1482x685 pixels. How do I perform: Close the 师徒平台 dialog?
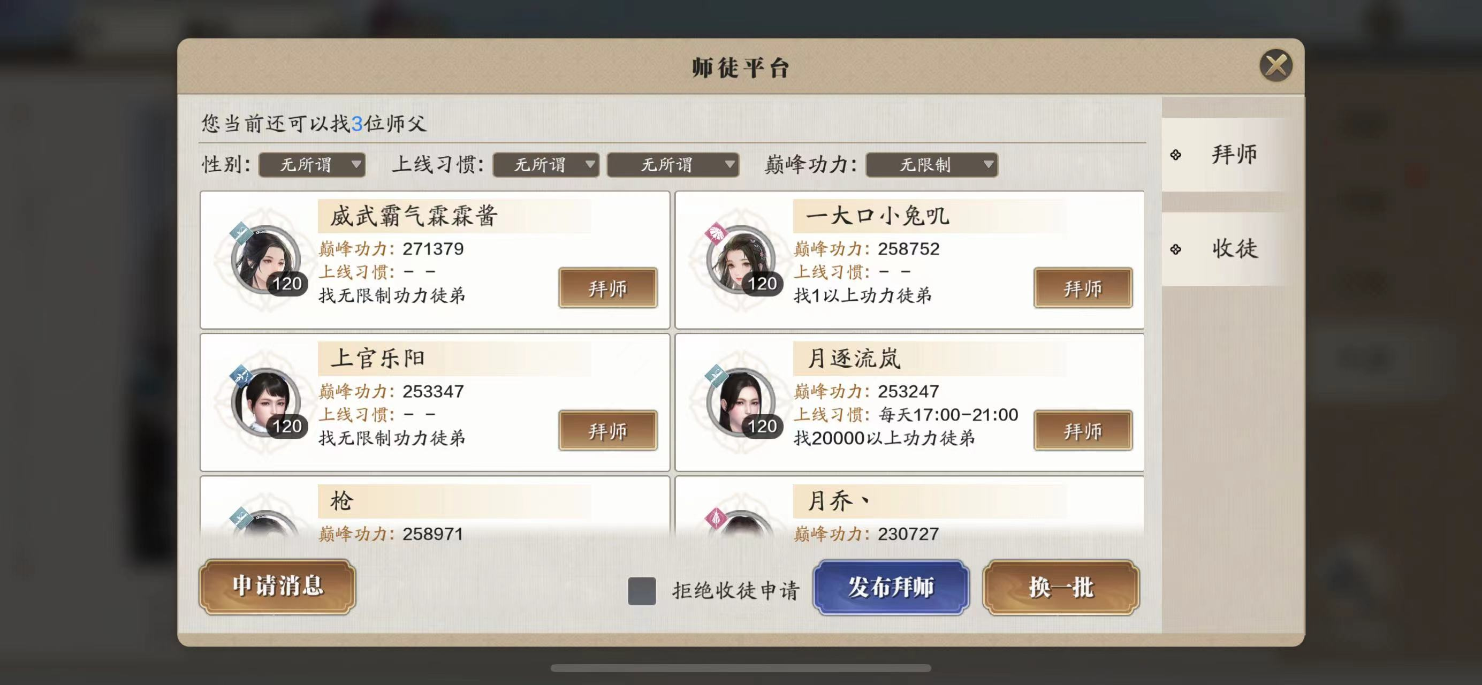pyautogui.click(x=1275, y=66)
